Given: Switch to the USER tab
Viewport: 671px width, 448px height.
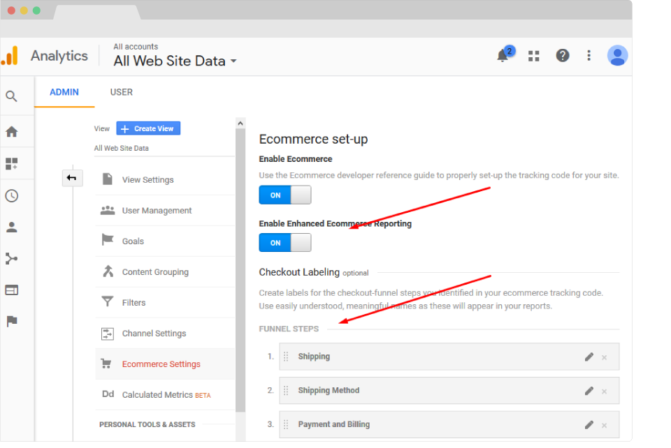Looking at the screenshot, I should (x=121, y=91).
